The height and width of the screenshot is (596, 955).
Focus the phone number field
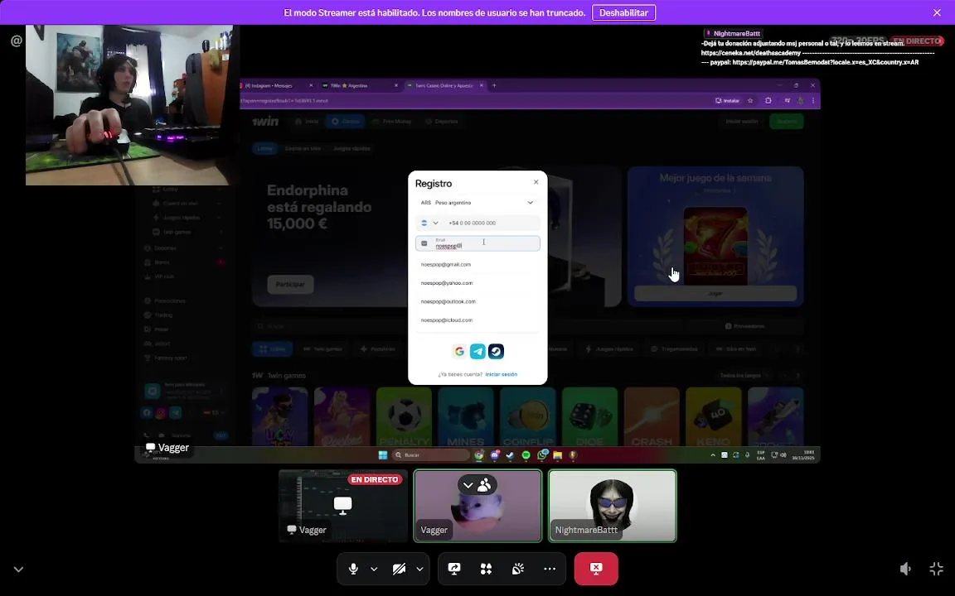click(492, 223)
